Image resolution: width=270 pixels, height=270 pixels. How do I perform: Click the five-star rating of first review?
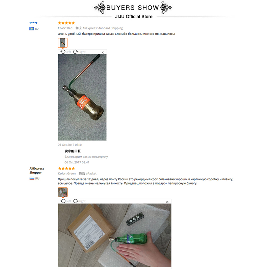tap(66, 23)
